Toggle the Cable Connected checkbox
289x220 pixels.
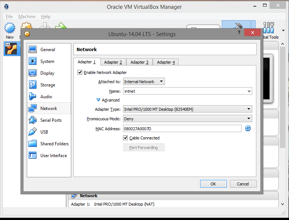126,138
